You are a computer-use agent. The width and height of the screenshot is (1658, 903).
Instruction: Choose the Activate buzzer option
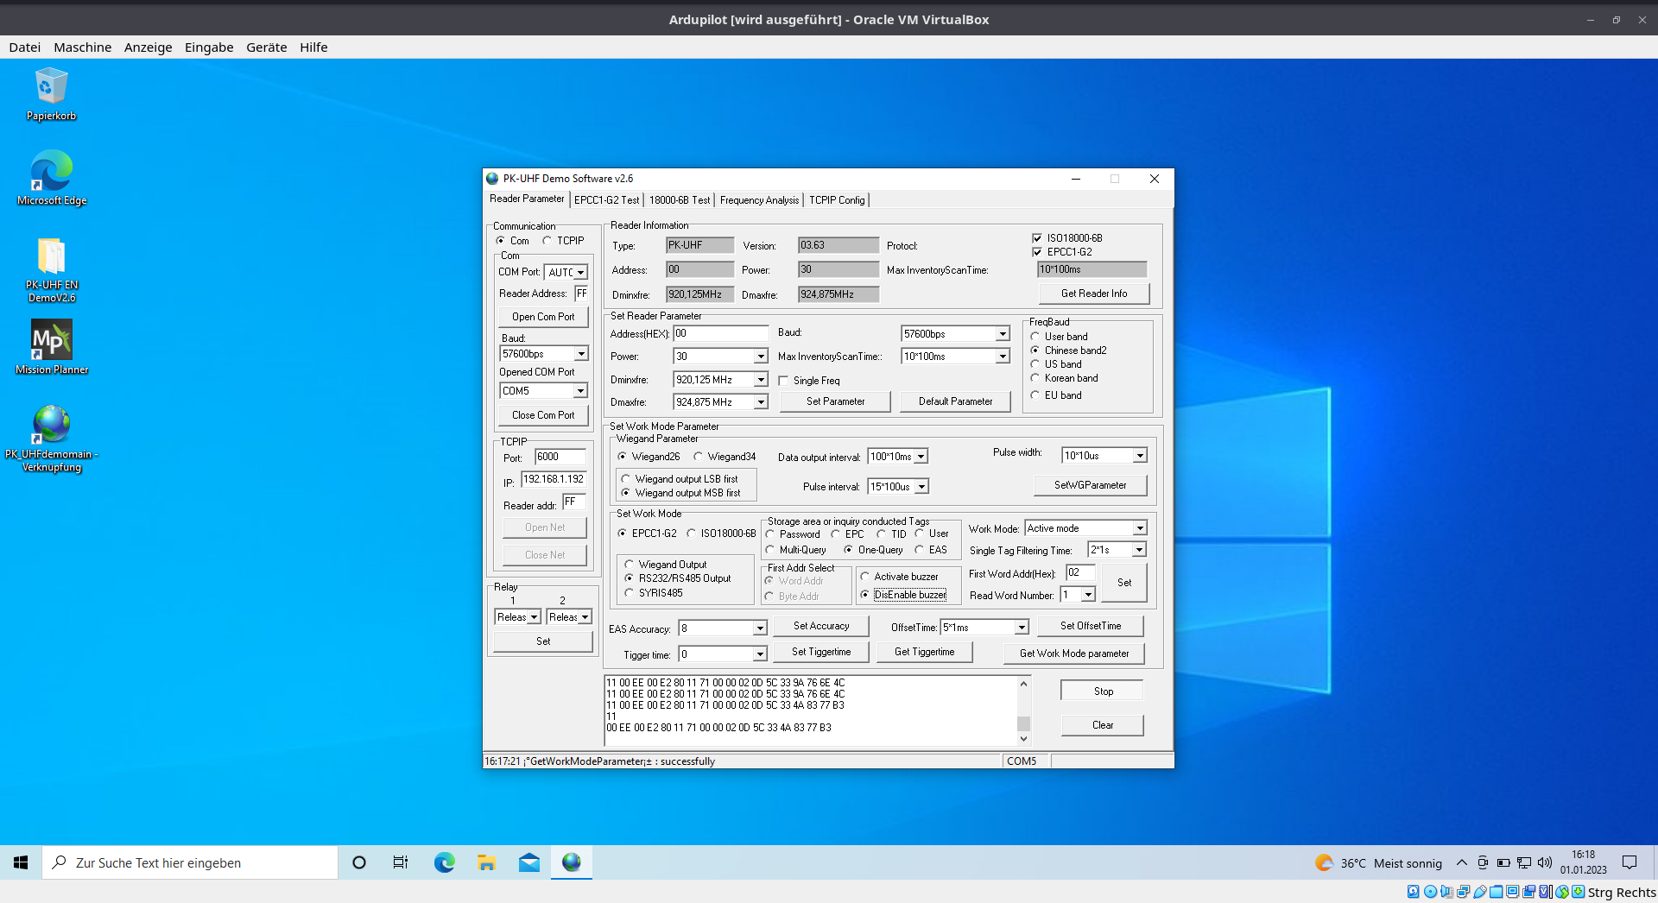point(865,577)
